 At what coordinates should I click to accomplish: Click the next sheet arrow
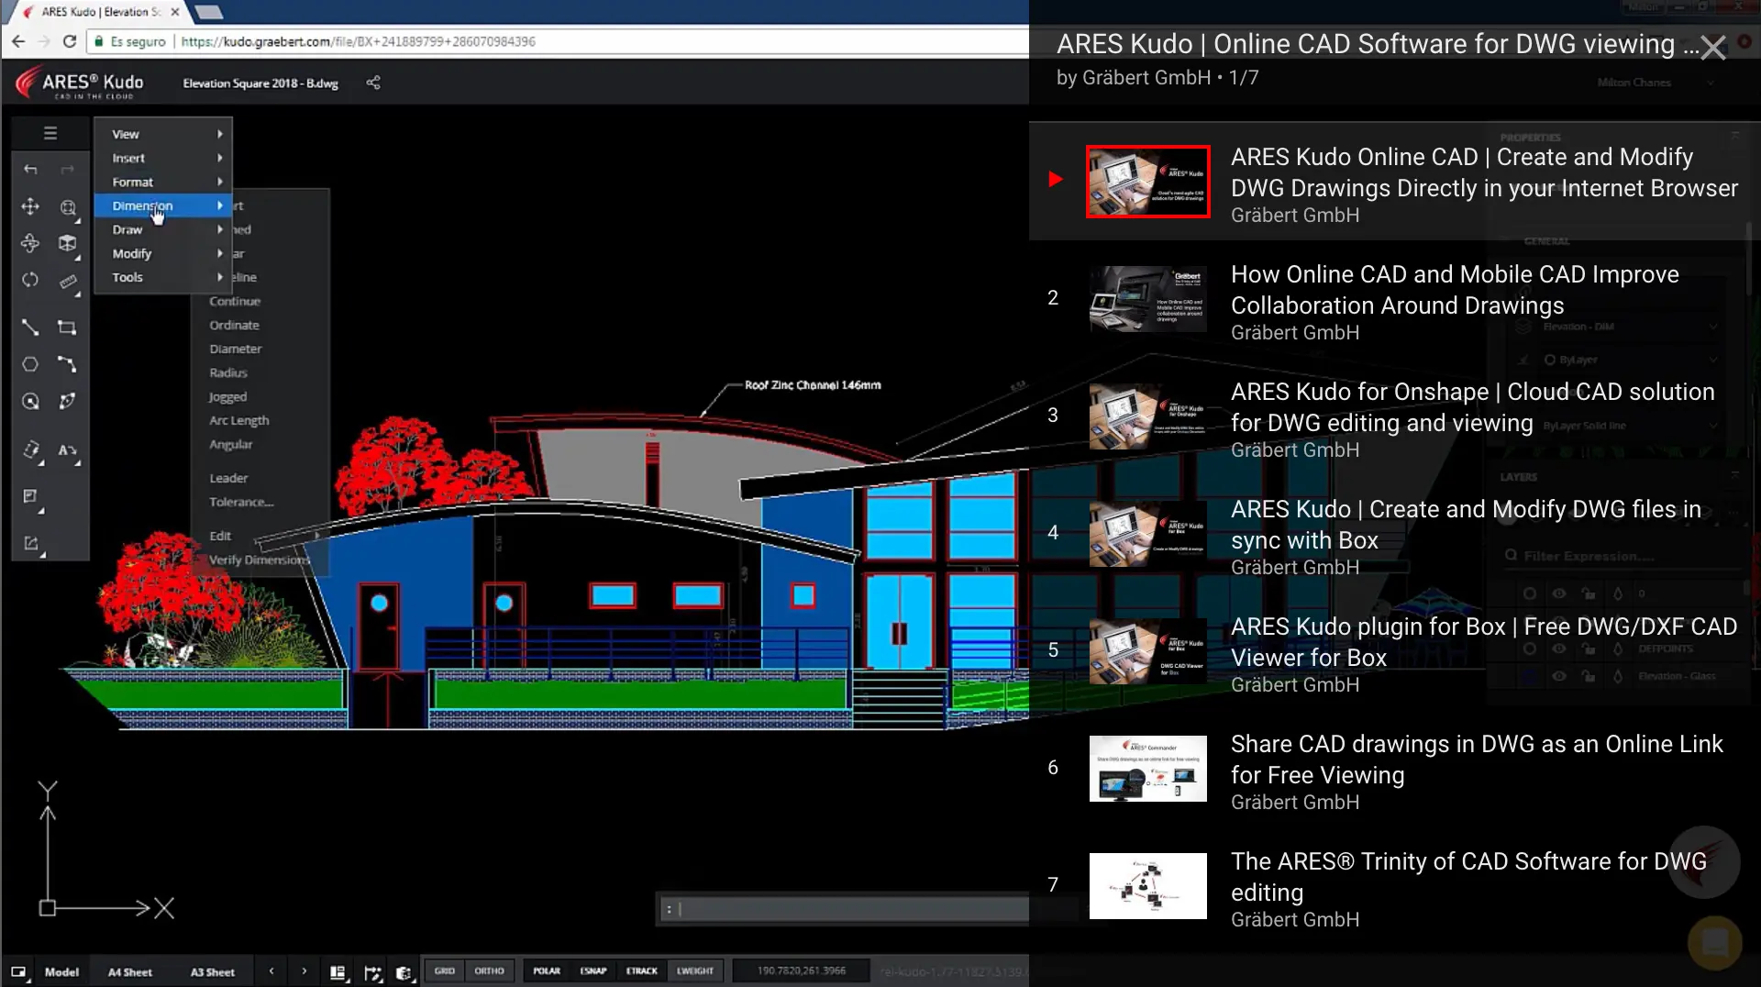305,970
